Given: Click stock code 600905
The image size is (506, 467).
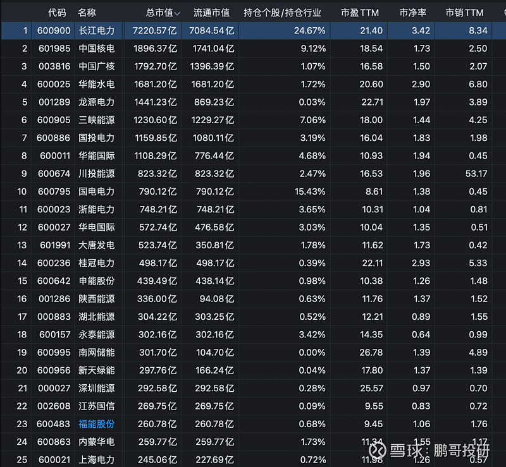Looking at the screenshot, I should click(x=54, y=120).
